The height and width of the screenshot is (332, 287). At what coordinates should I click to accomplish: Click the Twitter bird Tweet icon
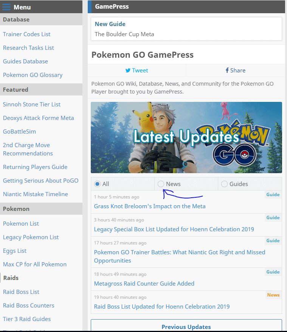(128, 71)
